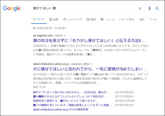
Task: Clear the search box with X icon
Action: (140, 8)
